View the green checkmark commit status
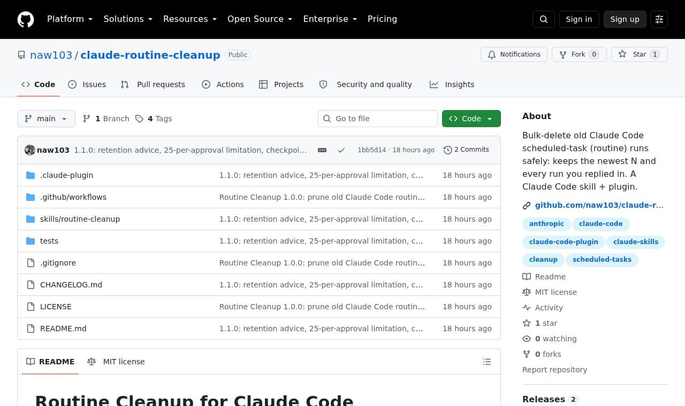This screenshot has height=406, width=685. tap(341, 150)
